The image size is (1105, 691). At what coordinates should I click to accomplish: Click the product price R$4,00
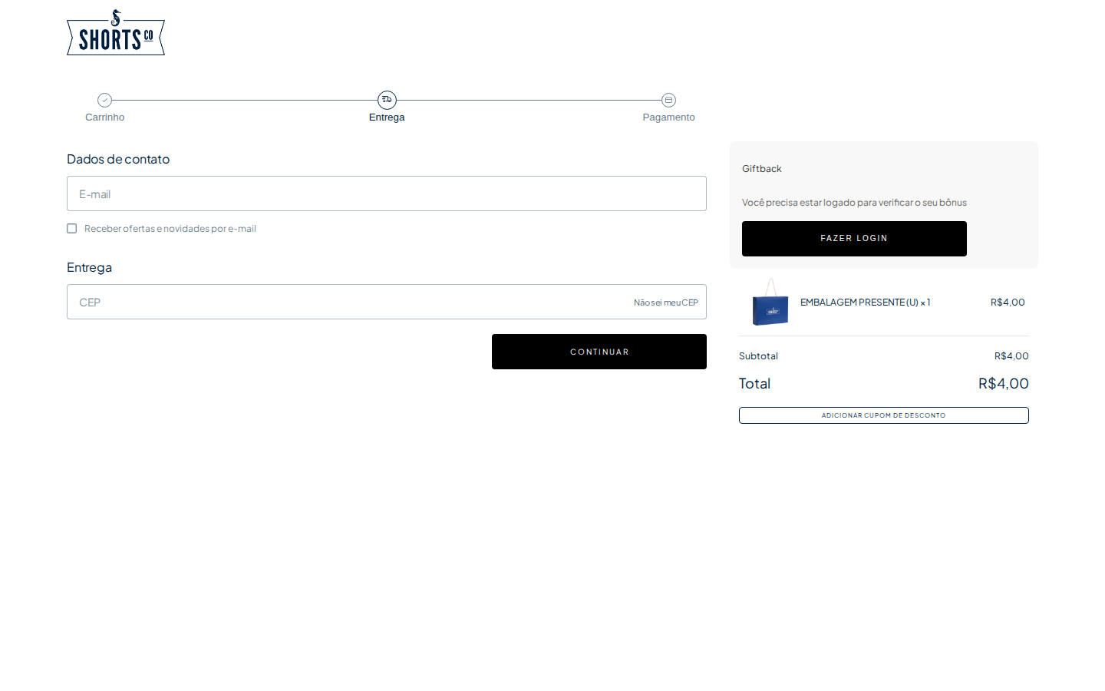(x=1008, y=303)
